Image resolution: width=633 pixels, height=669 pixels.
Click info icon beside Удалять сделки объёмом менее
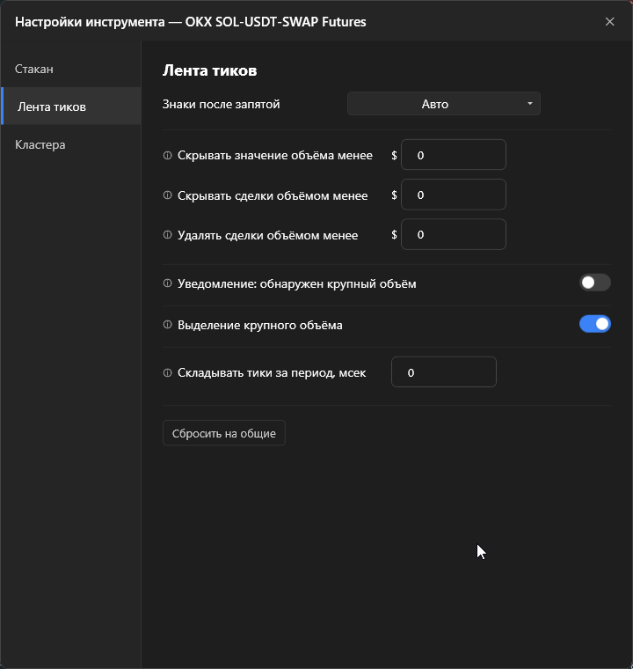coord(168,235)
